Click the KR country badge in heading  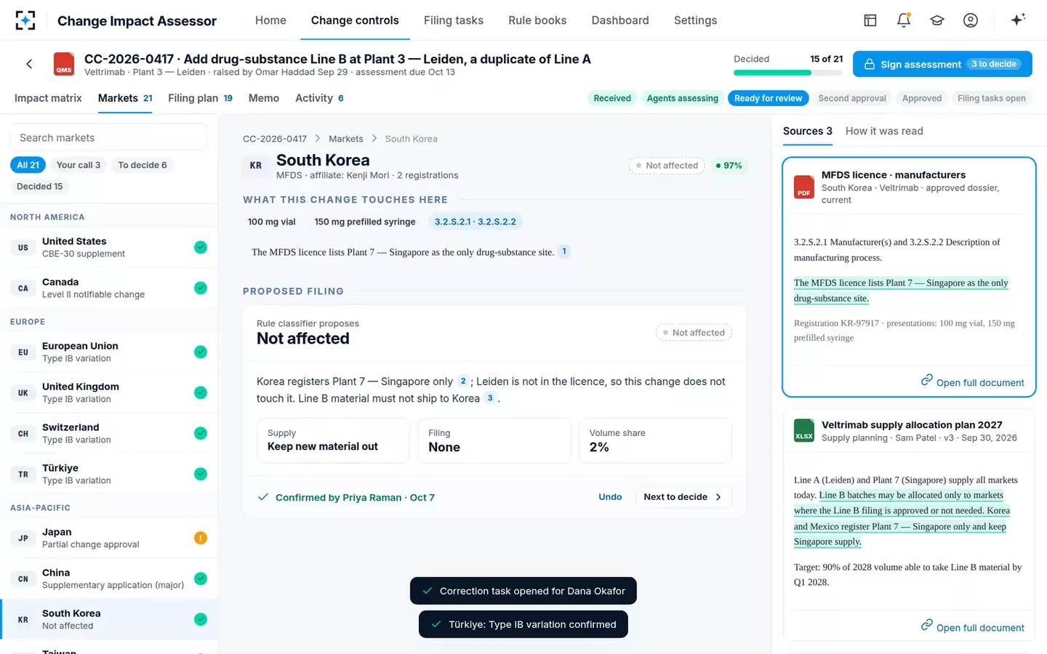[x=256, y=166]
